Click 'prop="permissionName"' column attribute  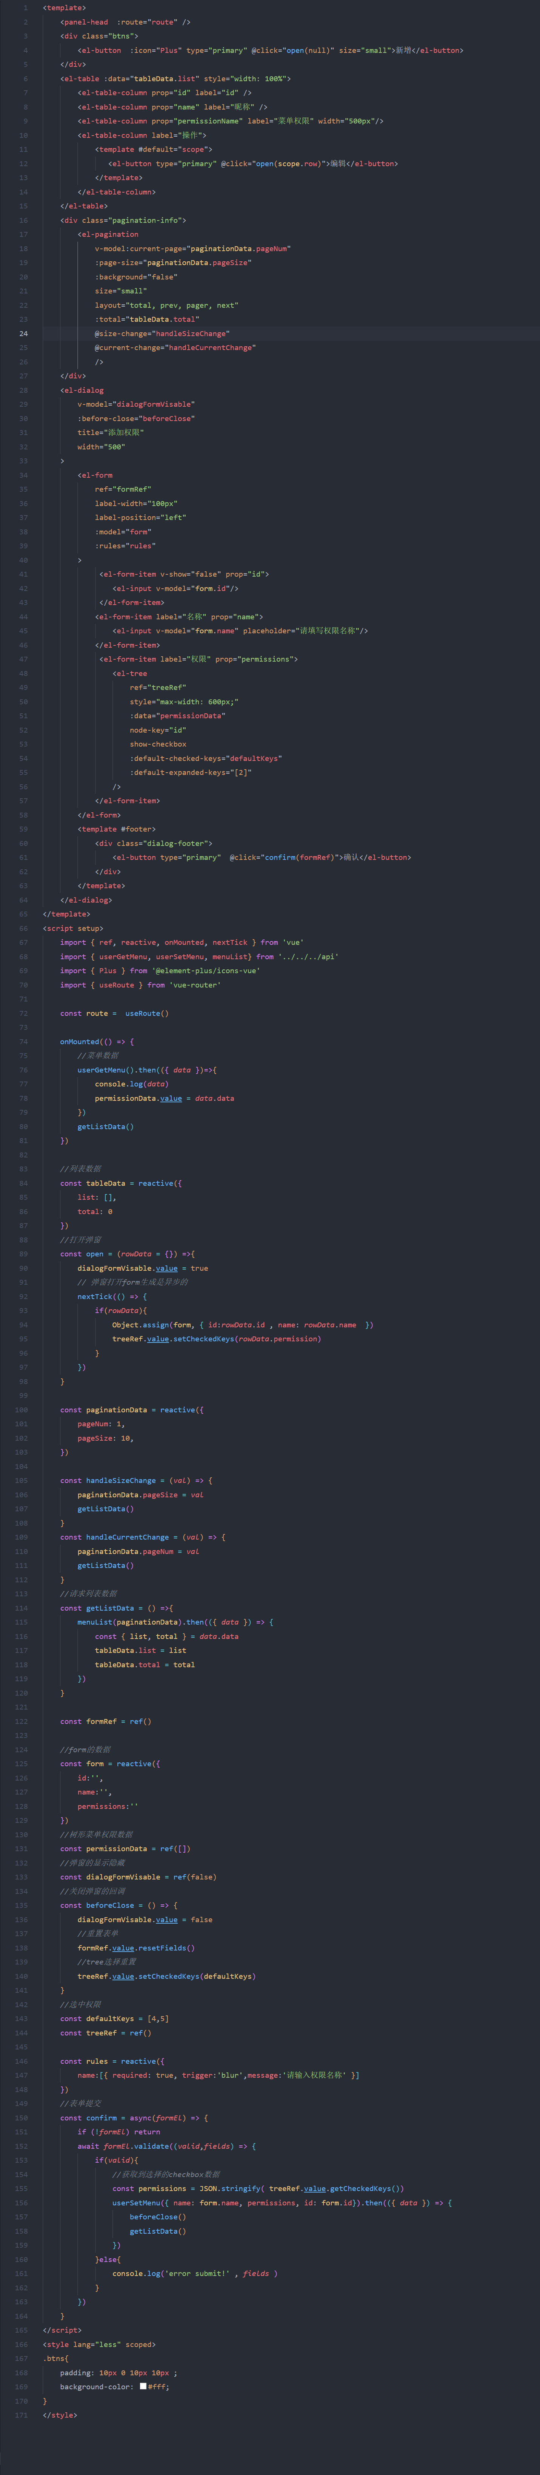click(x=197, y=121)
